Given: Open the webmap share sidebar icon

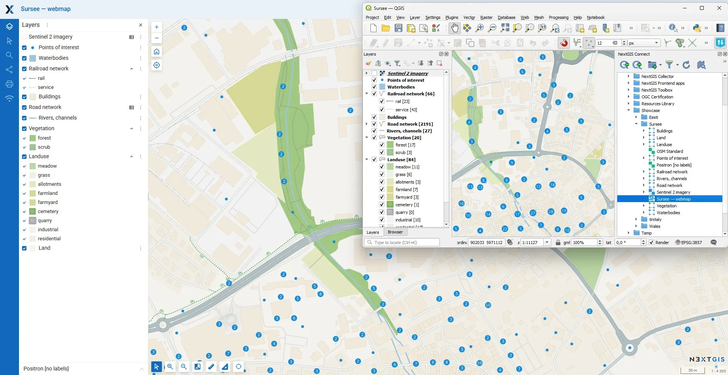Looking at the screenshot, I should click(9, 70).
